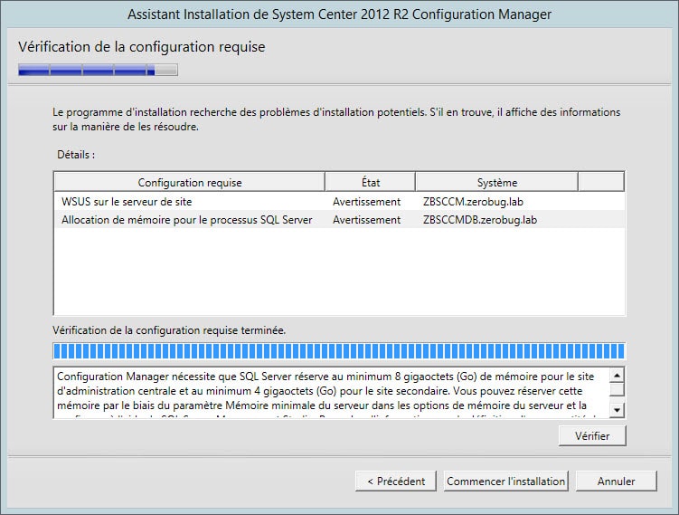Click the ZBSCCM.zerobug.lab system cell
The height and width of the screenshot is (515, 679).
pyautogui.click(x=473, y=202)
